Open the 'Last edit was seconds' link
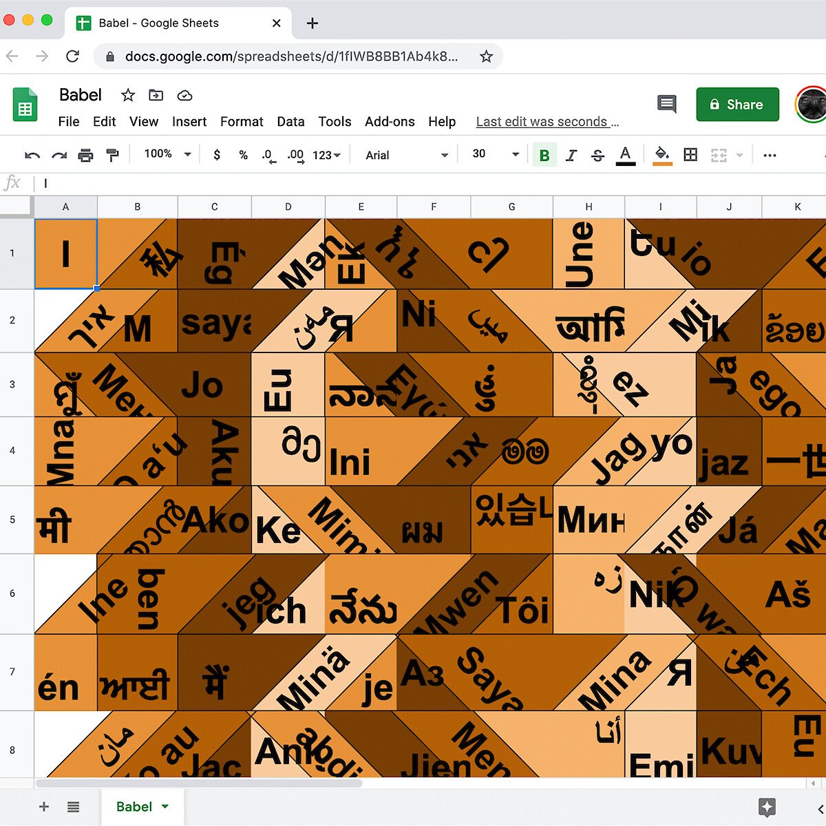This screenshot has width=826, height=826. pyautogui.click(x=547, y=122)
